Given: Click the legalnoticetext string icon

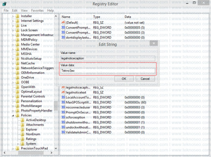Looking at the screenshot, I should [x=63, y=92].
